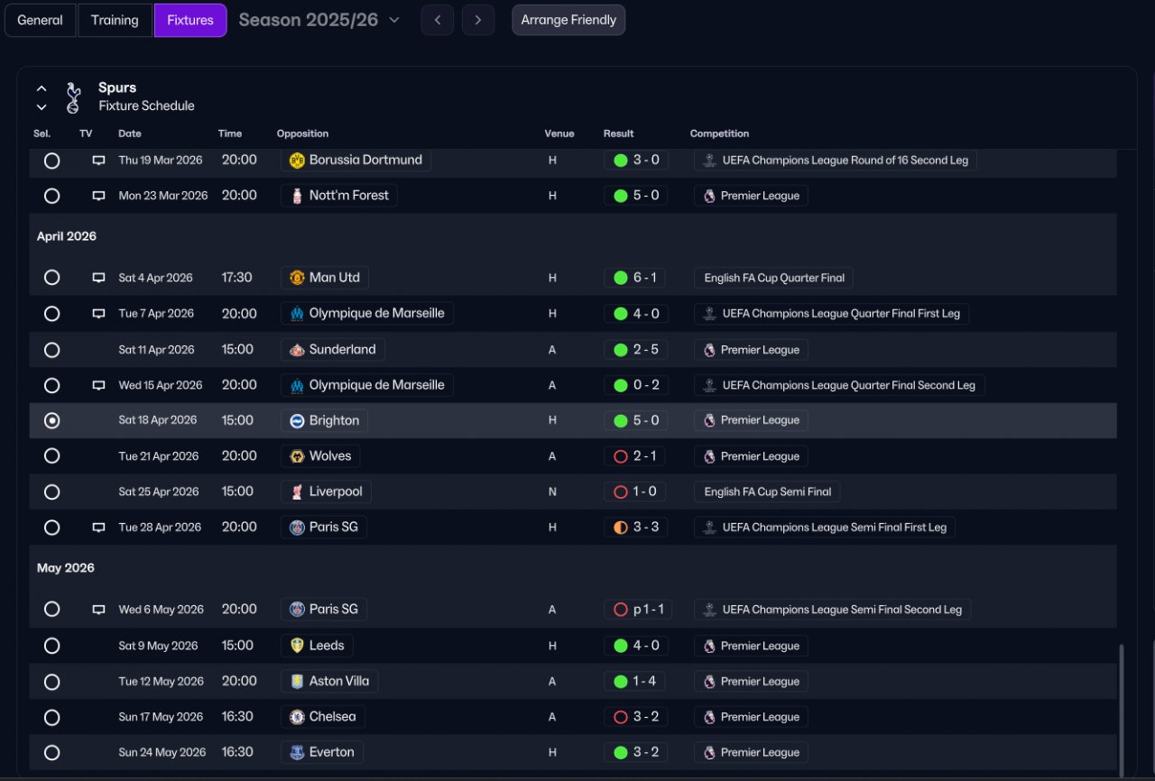This screenshot has width=1155, height=781.
Task: Switch to the Training tab
Action: (115, 20)
